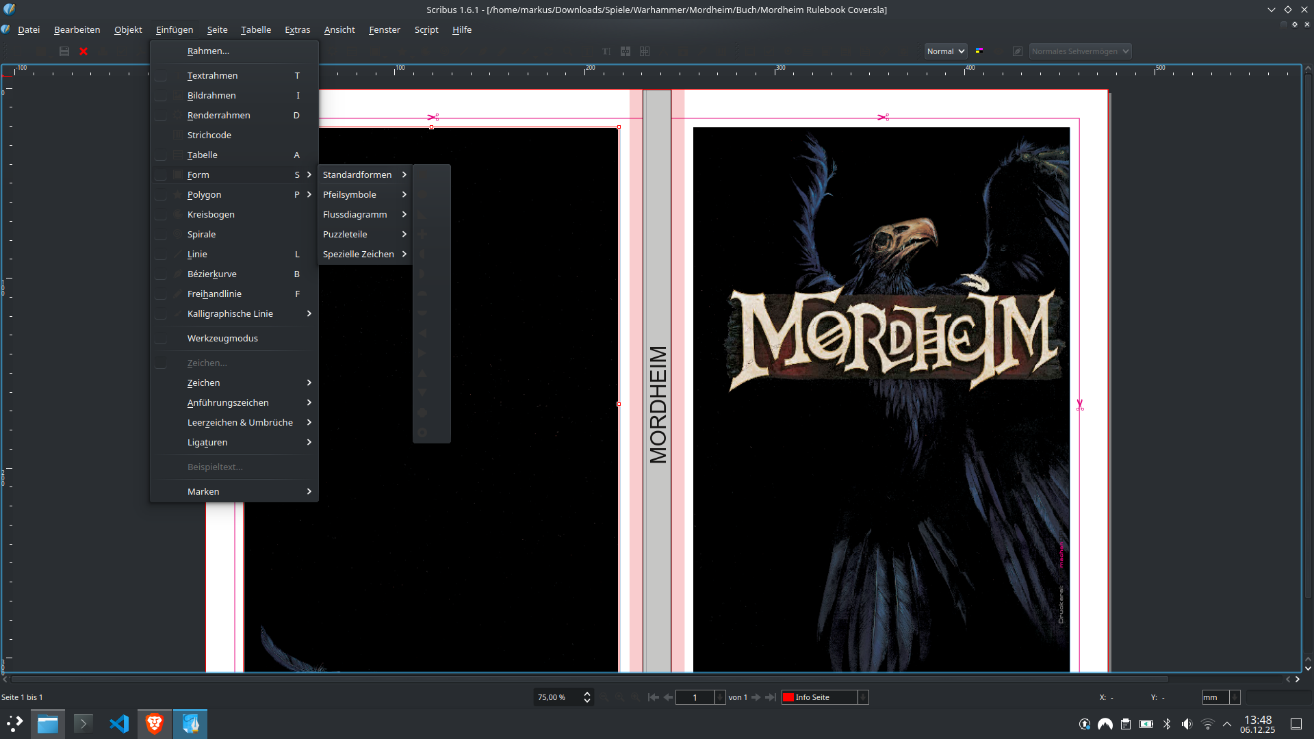Viewport: 1314px width, 739px height.
Task: Open Visual Studio Code from taskbar
Action: pyautogui.click(x=119, y=724)
